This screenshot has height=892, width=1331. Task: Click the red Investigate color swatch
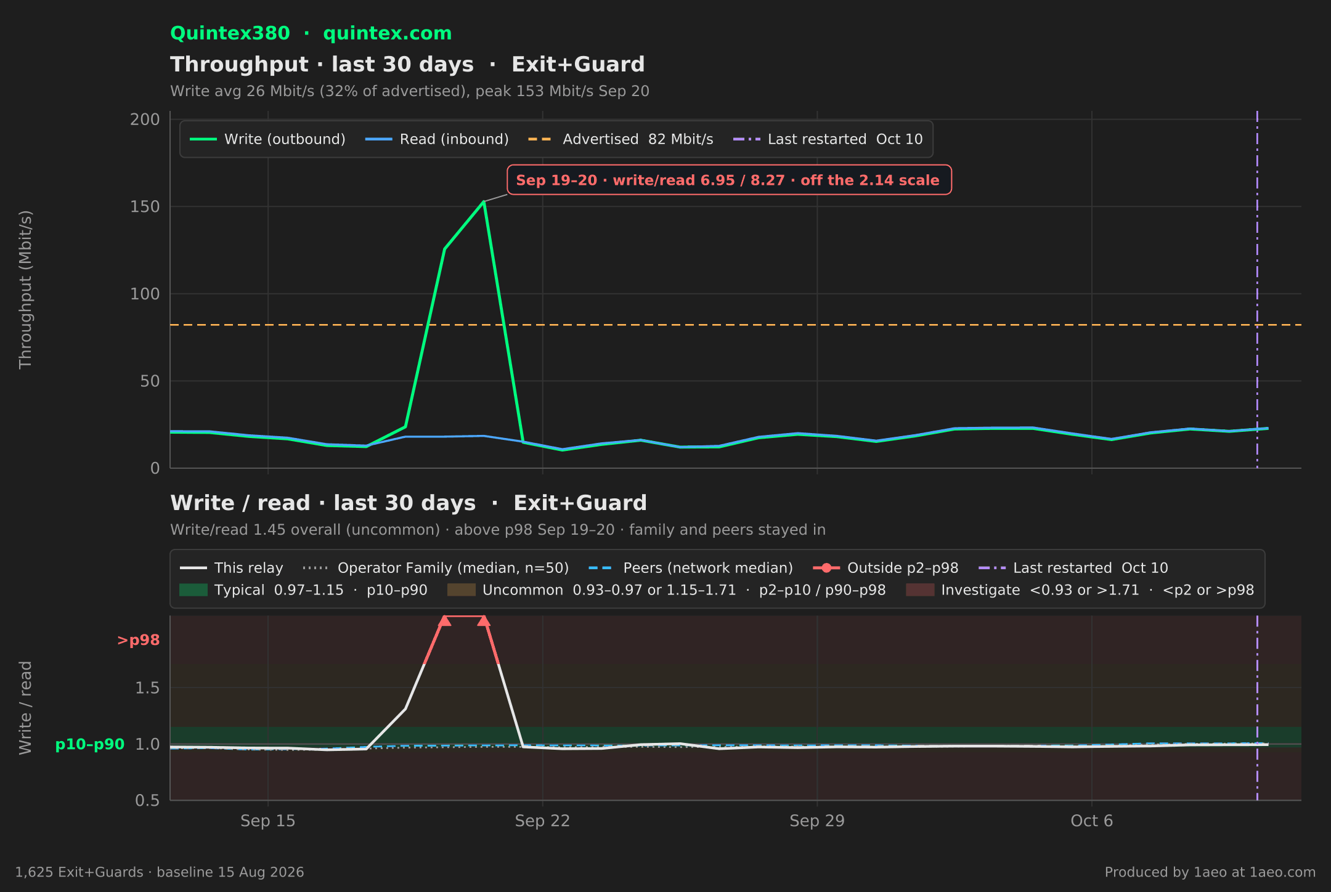click(920, 590)
